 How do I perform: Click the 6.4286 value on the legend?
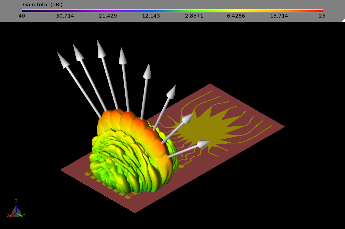(236, 16)
